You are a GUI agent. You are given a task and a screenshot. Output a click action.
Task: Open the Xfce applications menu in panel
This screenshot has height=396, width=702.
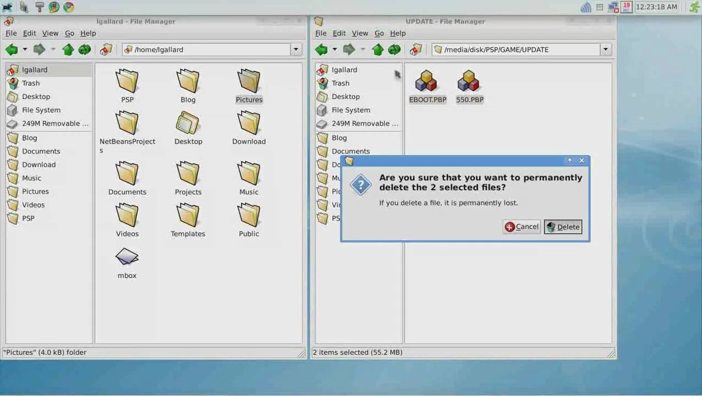pyautogui.click(x=7, y=7)
